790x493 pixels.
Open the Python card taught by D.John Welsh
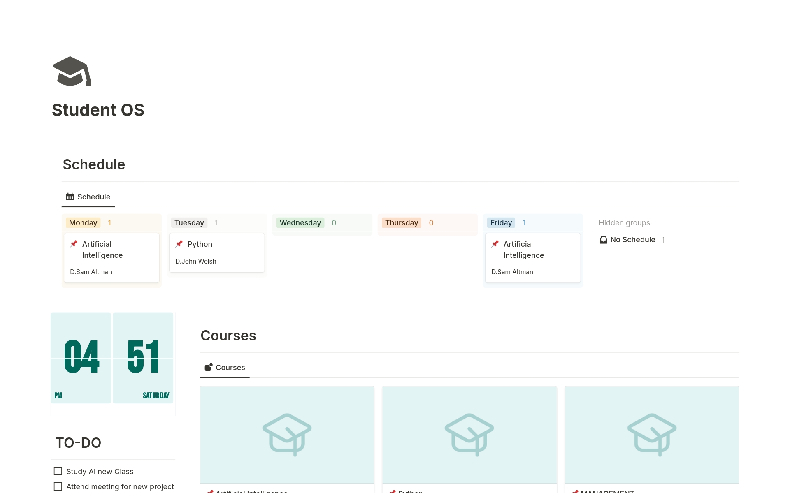[217, 252]
